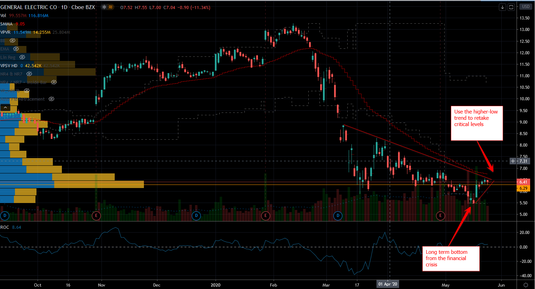Click the VPSV HD value 42.542K in yellow
Viewport: 535px width, 289px height.
tap(33, 65)
